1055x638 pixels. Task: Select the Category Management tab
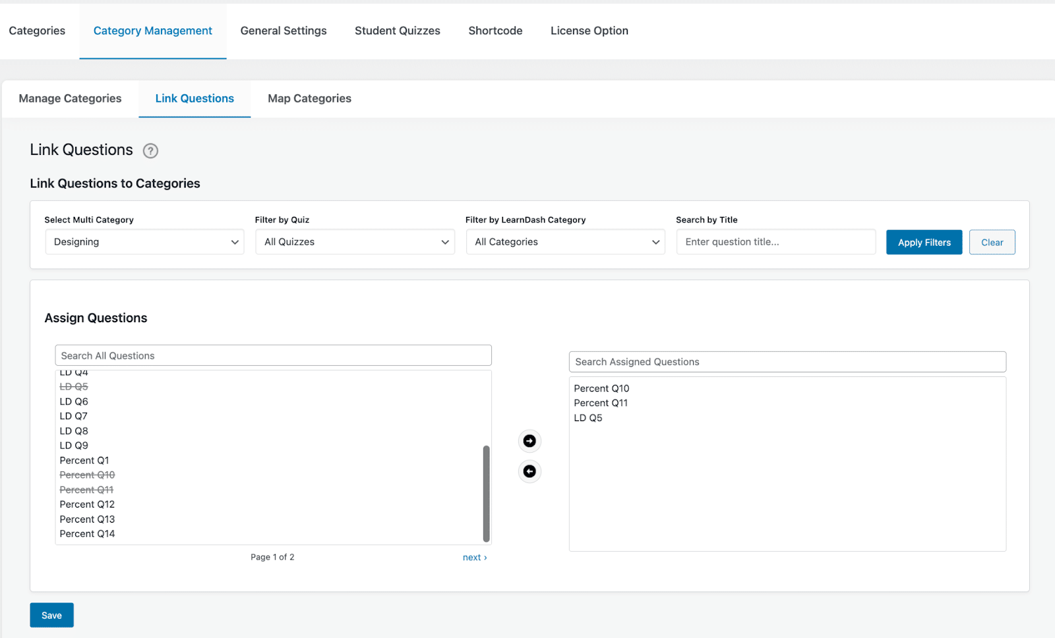coord(153,31)
